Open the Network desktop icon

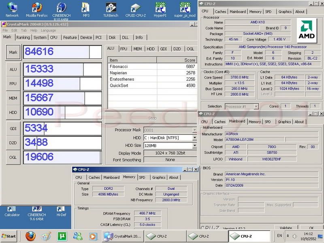[x=12, y=9]
